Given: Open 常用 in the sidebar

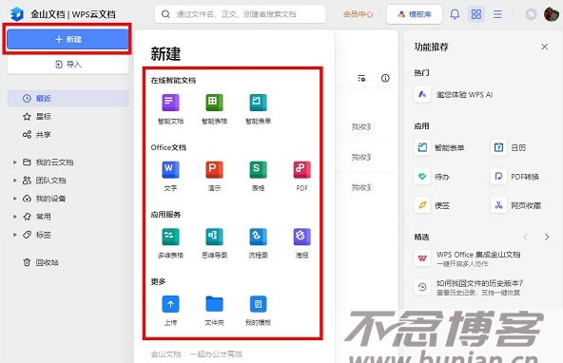Looking at the screenshot, I should (x=37, y=217).
